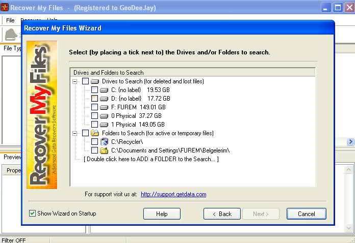Select the C:\Documents and Settings\FUREM\Belgelerim\ row

pos(170,150)
